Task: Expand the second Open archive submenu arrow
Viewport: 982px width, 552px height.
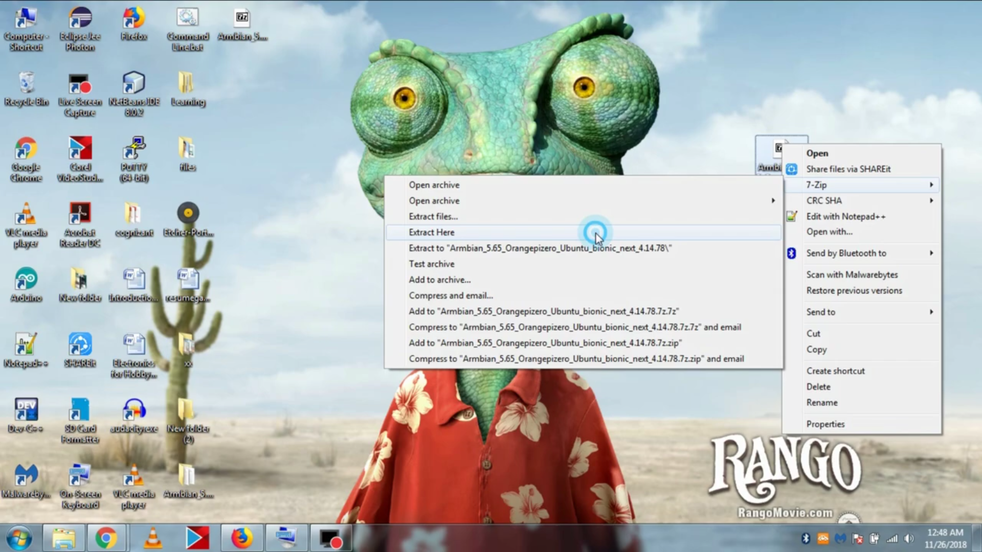Action: pos(773,200)
